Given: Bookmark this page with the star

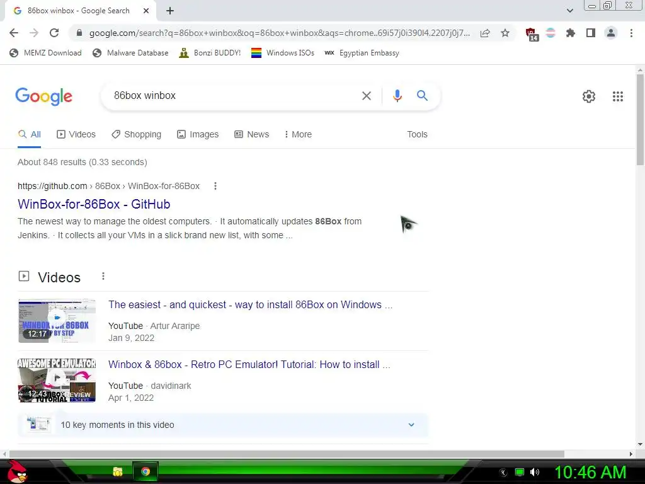Looking at the screenshot, I should [x=505, y=33].
